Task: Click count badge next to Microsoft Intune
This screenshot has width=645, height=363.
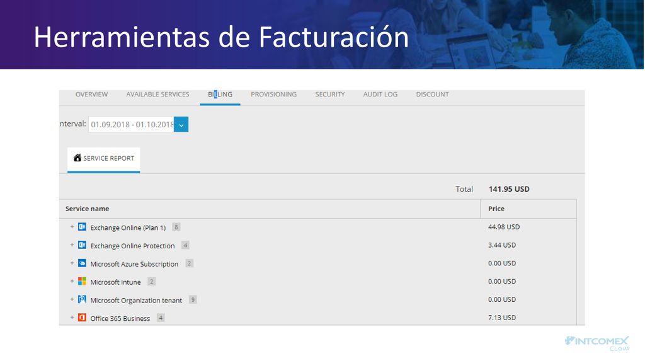Action: click(151, 282)
